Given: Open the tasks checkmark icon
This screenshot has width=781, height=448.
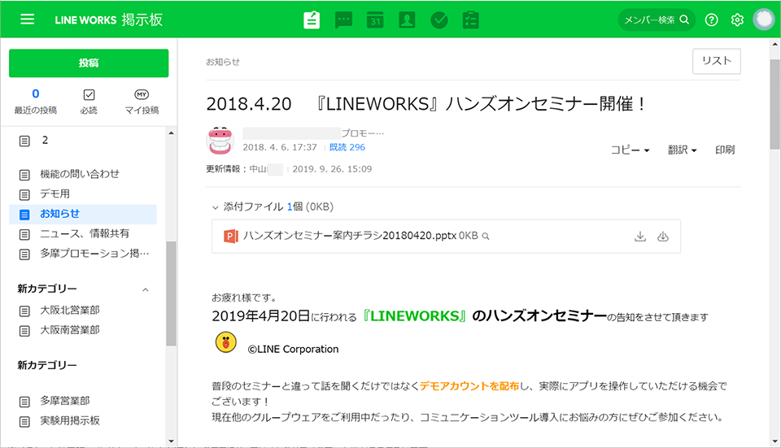Looking at the screenshot, I should coord(438,20).
